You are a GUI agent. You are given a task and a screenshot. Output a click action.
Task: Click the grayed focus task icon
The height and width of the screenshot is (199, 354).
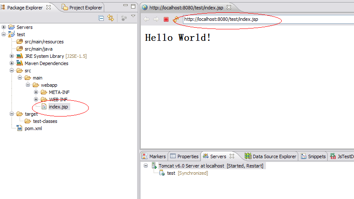click(x=124, y=18)
